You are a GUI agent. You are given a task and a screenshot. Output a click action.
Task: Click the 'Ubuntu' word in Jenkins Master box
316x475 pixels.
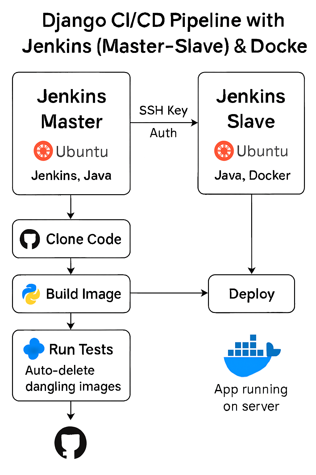tap(82, 152)
